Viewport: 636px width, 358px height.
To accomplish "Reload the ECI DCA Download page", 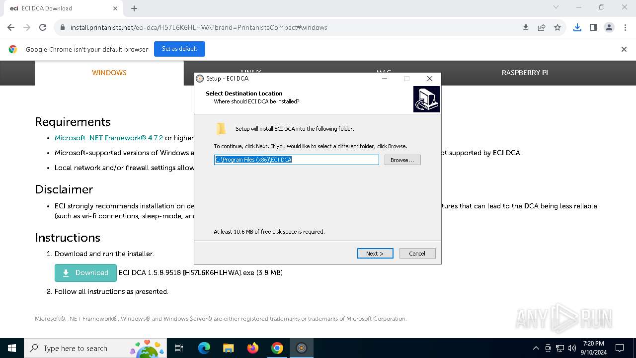I will pos(43,27).
